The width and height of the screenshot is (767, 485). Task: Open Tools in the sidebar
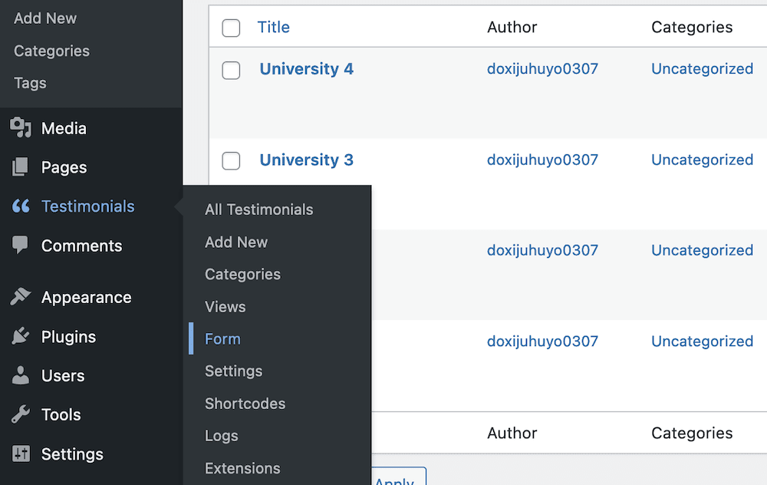(x=61, y=414)
